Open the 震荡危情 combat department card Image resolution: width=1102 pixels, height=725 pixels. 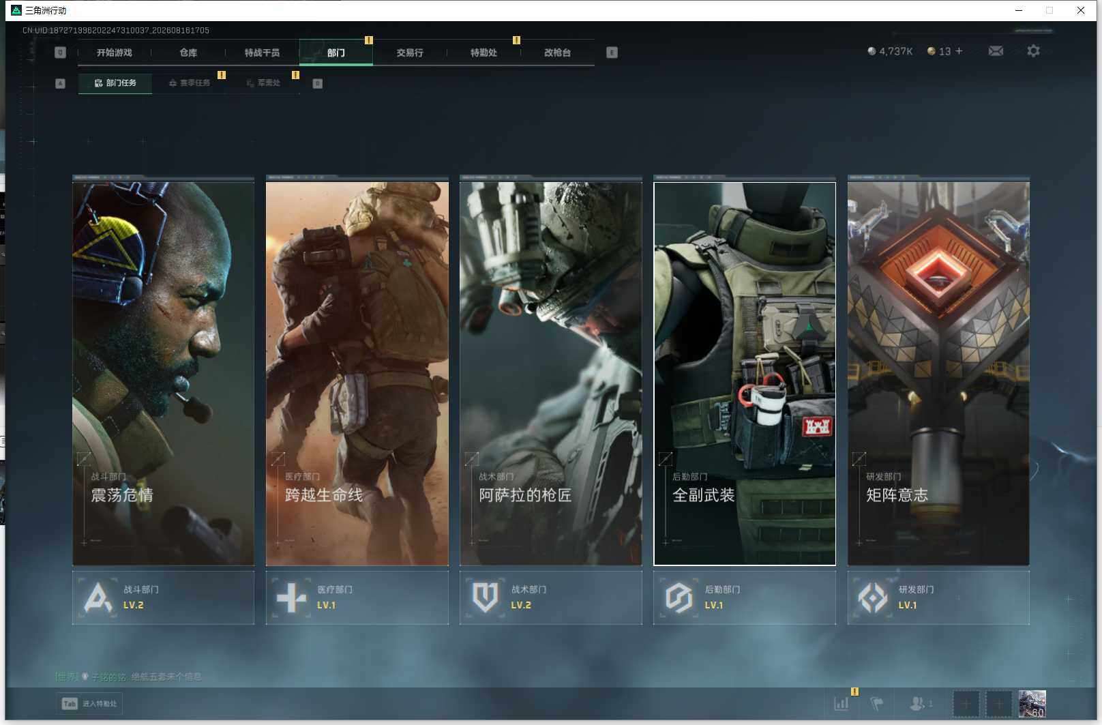[x=163, y=373]
